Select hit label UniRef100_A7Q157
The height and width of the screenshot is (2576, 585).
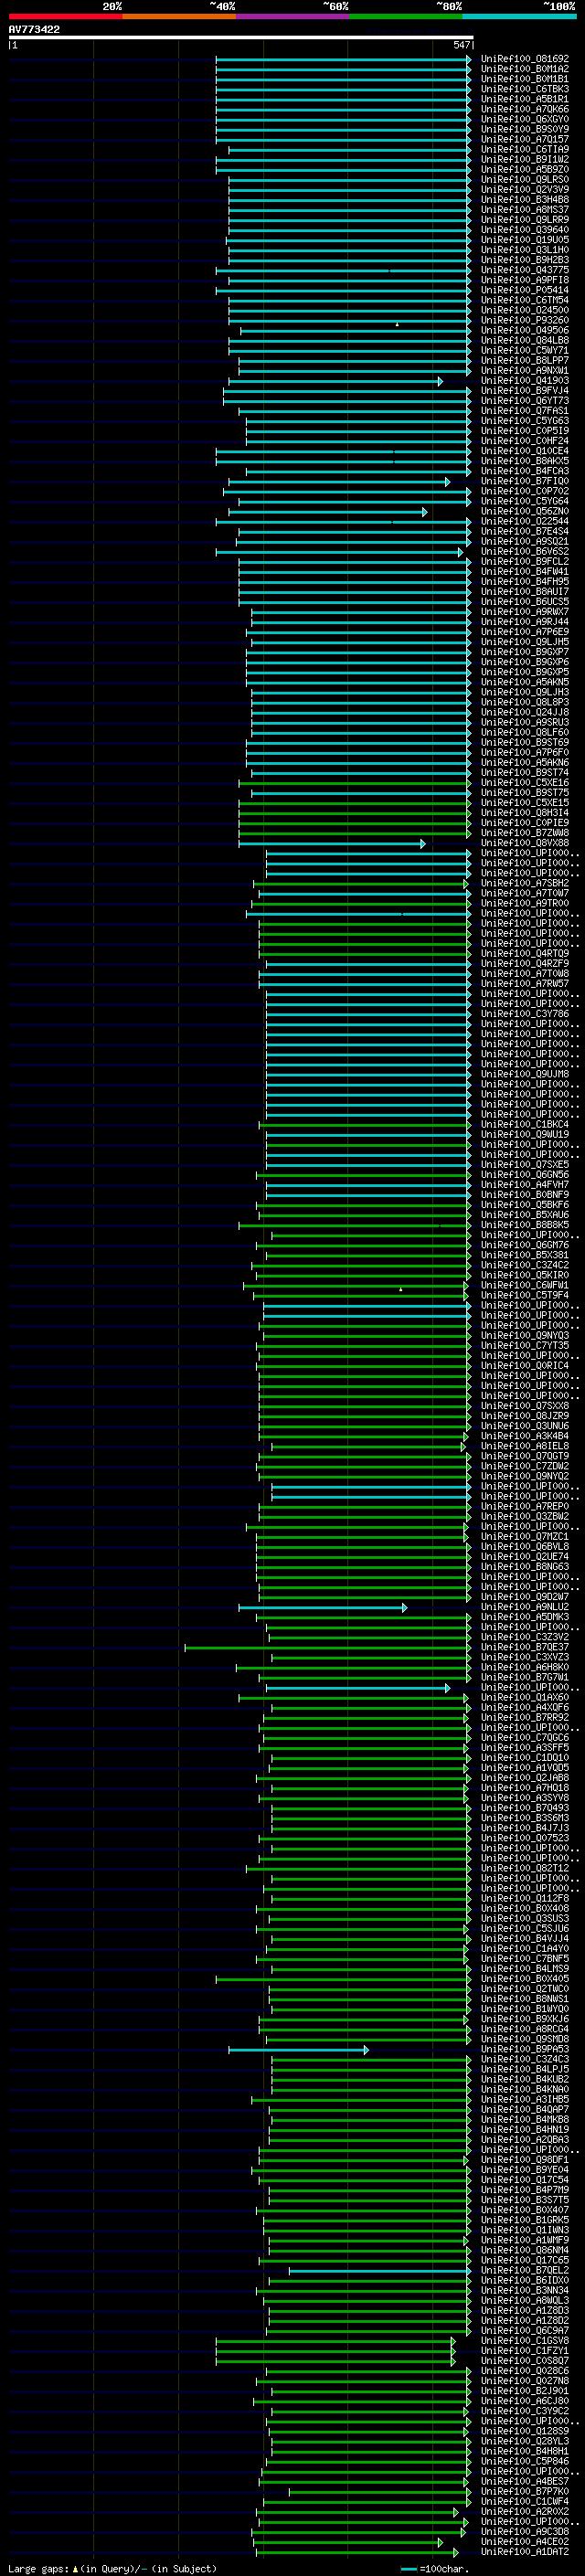(x=525, y=139)
